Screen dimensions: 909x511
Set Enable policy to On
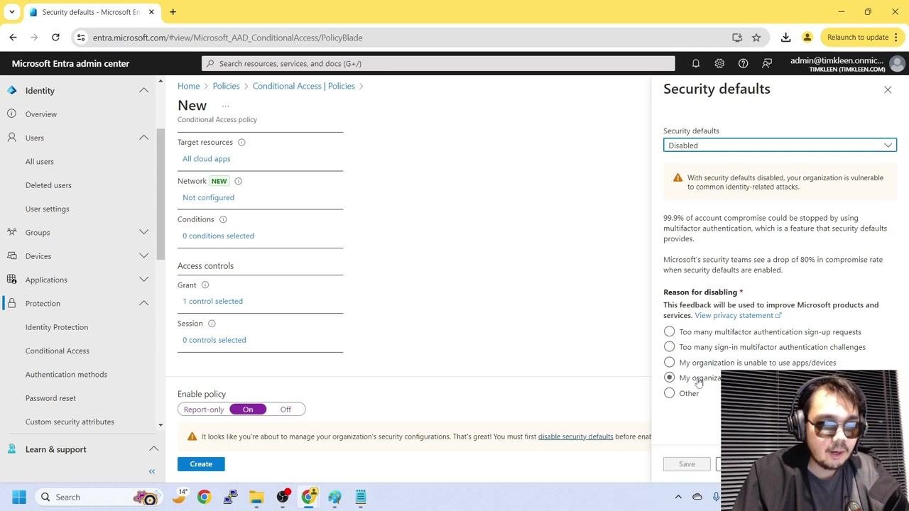pyautogui.click(x=248, y=410)
